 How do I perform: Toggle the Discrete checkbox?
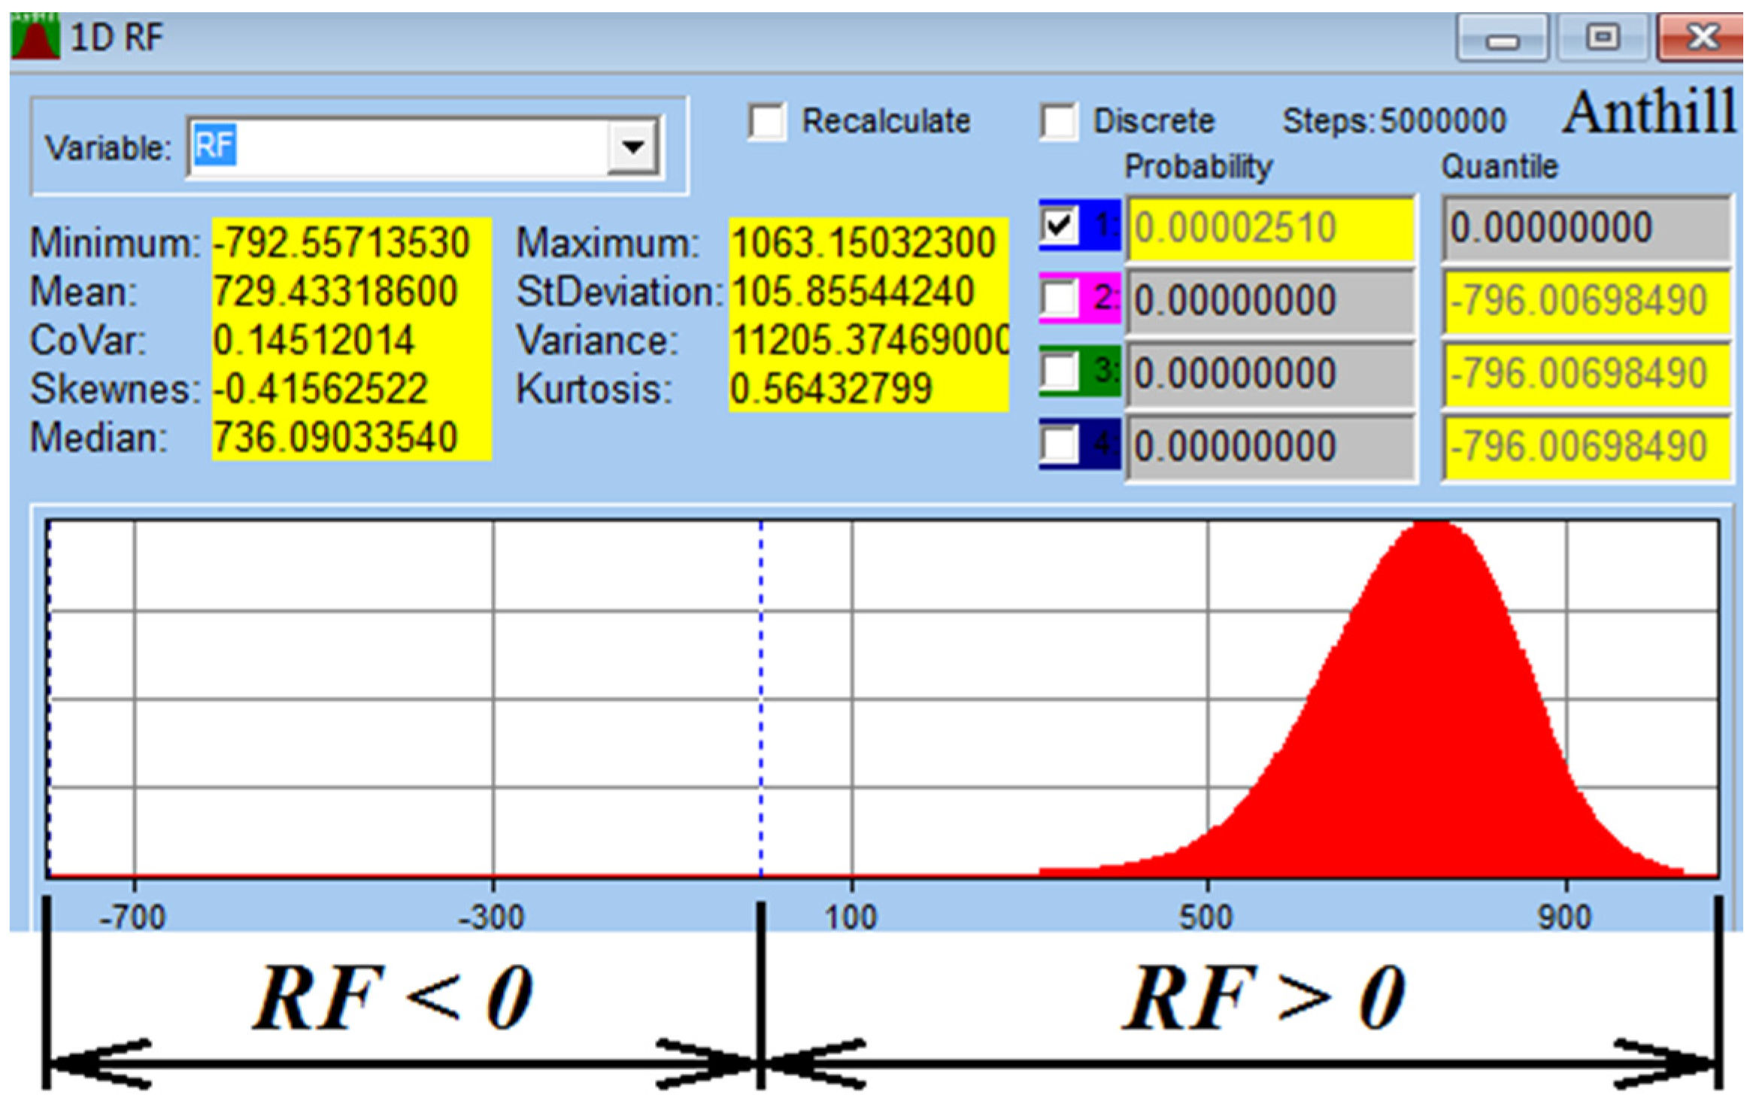click(x=1059, y=121)
